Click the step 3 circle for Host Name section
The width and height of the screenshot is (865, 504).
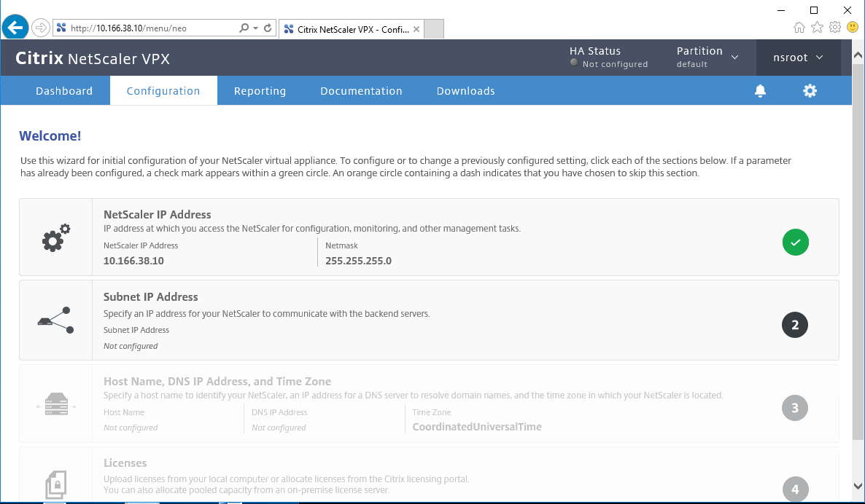click(x=795, y=408)
